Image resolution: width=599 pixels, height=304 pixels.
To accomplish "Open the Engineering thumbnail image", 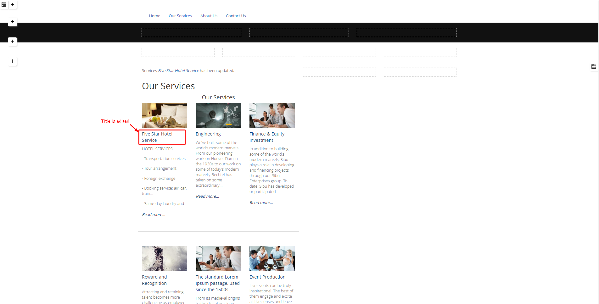I will pyautogui.click(x=218, y=115).
